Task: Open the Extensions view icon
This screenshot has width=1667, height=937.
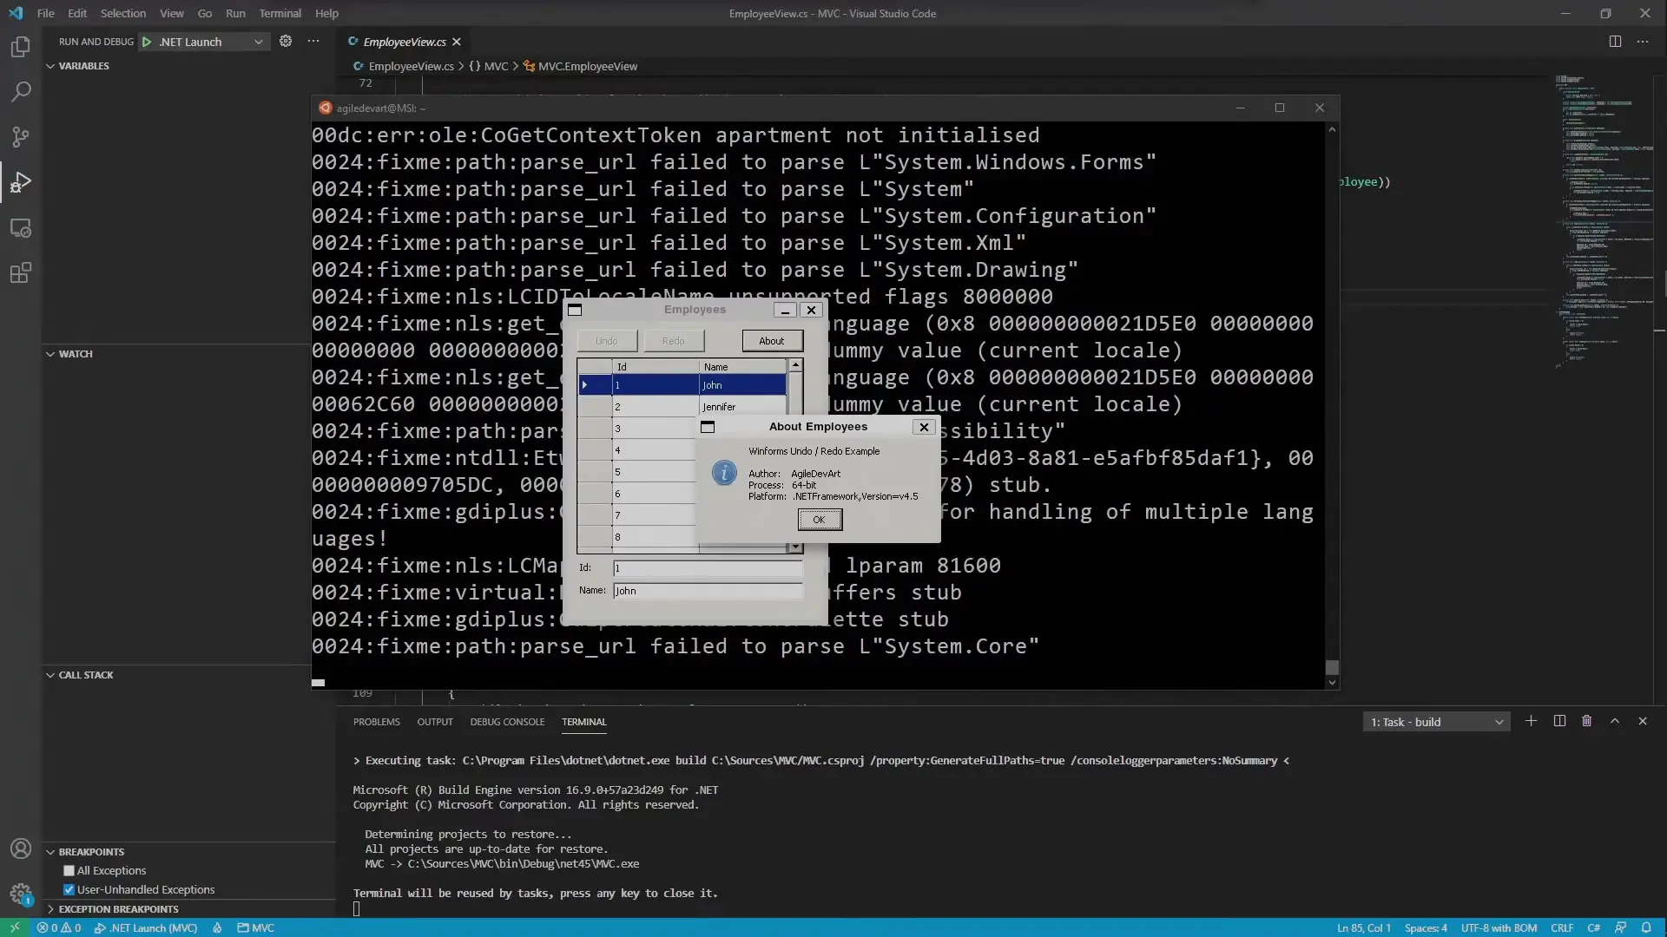Action: (x=21, y=273)
